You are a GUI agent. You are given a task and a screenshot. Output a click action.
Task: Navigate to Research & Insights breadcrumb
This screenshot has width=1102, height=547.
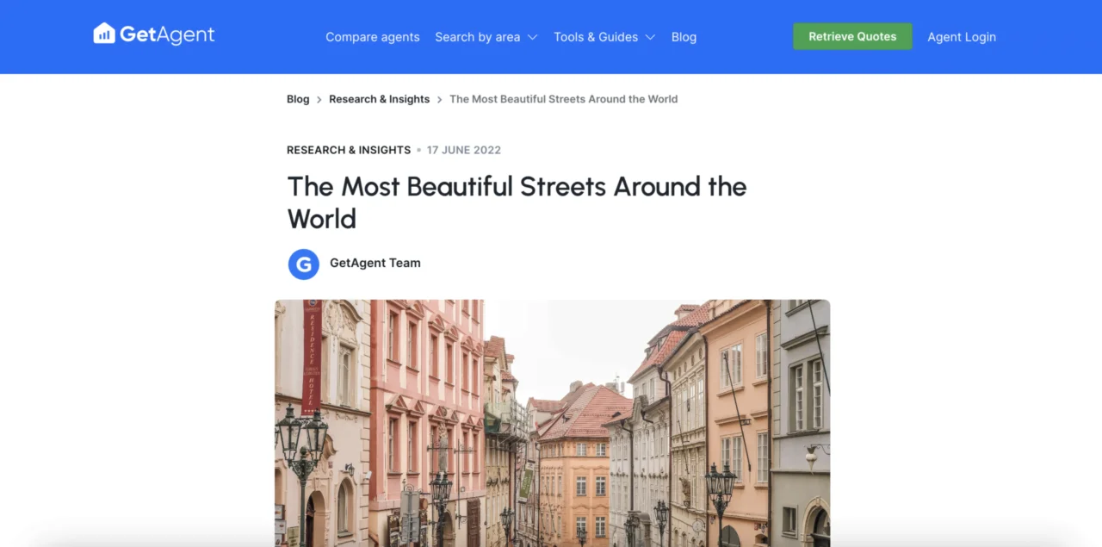tap(379, 99)
